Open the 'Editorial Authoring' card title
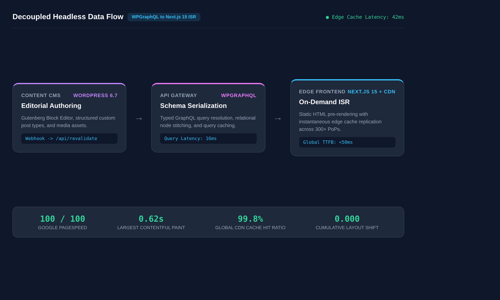 click(51, 106)
